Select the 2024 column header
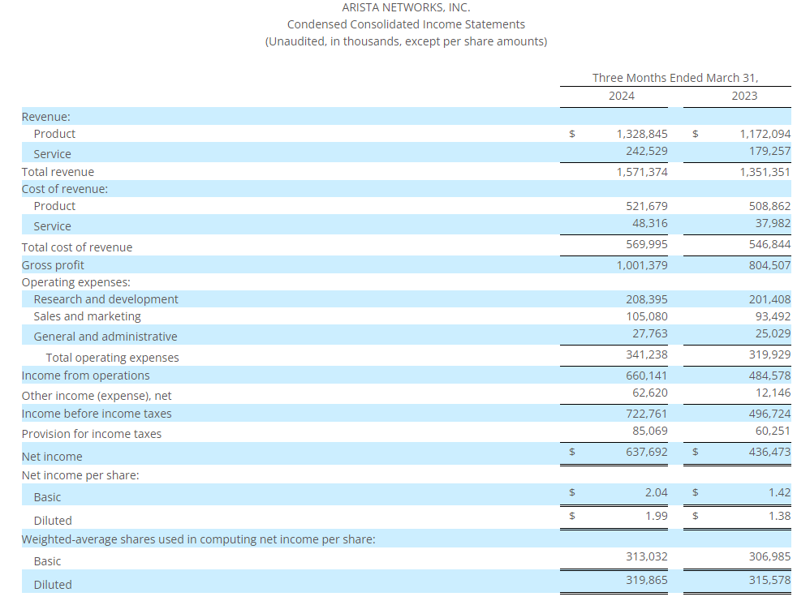Viewport: 810px width, 601px height. click(x=622, y=96)
